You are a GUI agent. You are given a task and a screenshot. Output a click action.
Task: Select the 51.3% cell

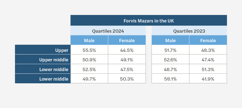pos(208,69)
